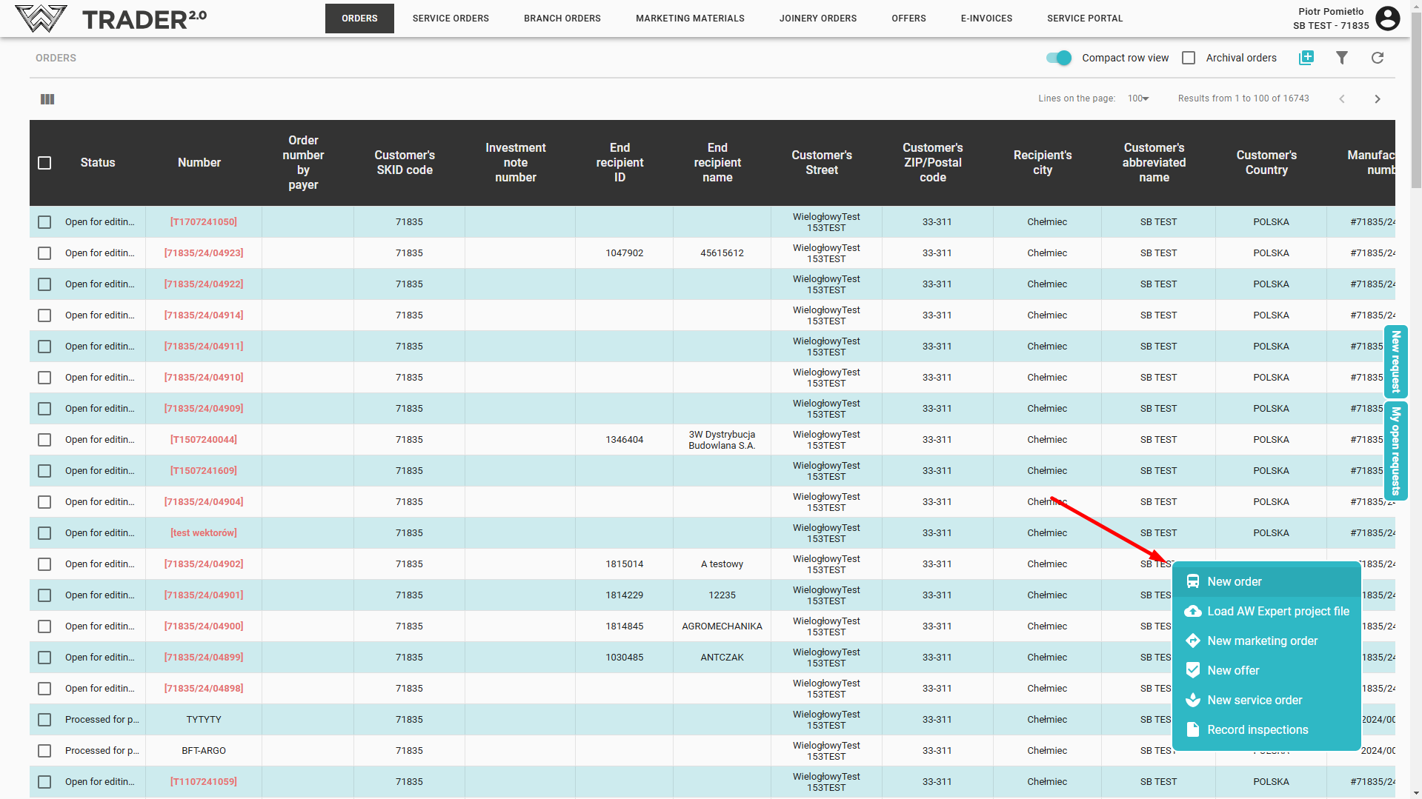The height and width of the screenshot is (799, 1422).
Task: Click the add new order icon
Action: (1306, 58)
